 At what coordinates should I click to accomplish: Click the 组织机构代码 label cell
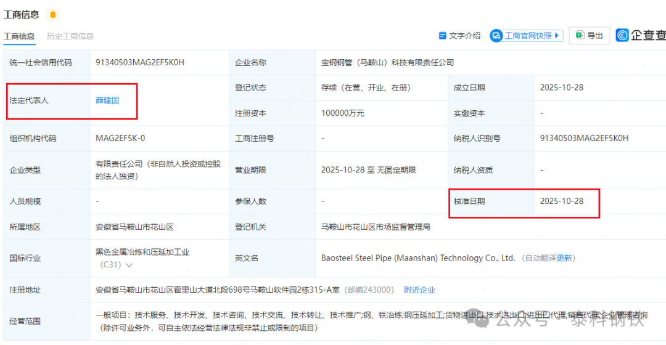pyautogui.click(x=47, y=139)
